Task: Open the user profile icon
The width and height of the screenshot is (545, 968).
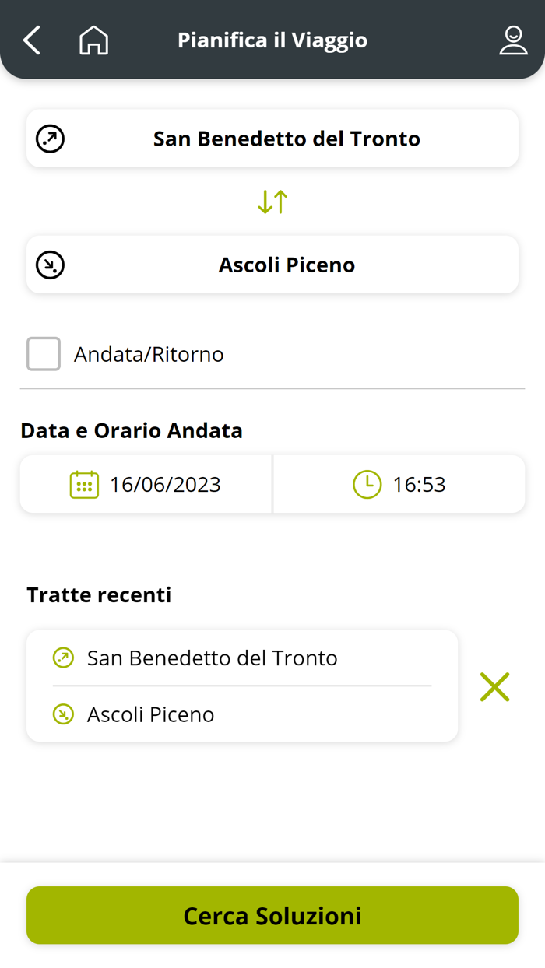Action: tap(513, 40)
